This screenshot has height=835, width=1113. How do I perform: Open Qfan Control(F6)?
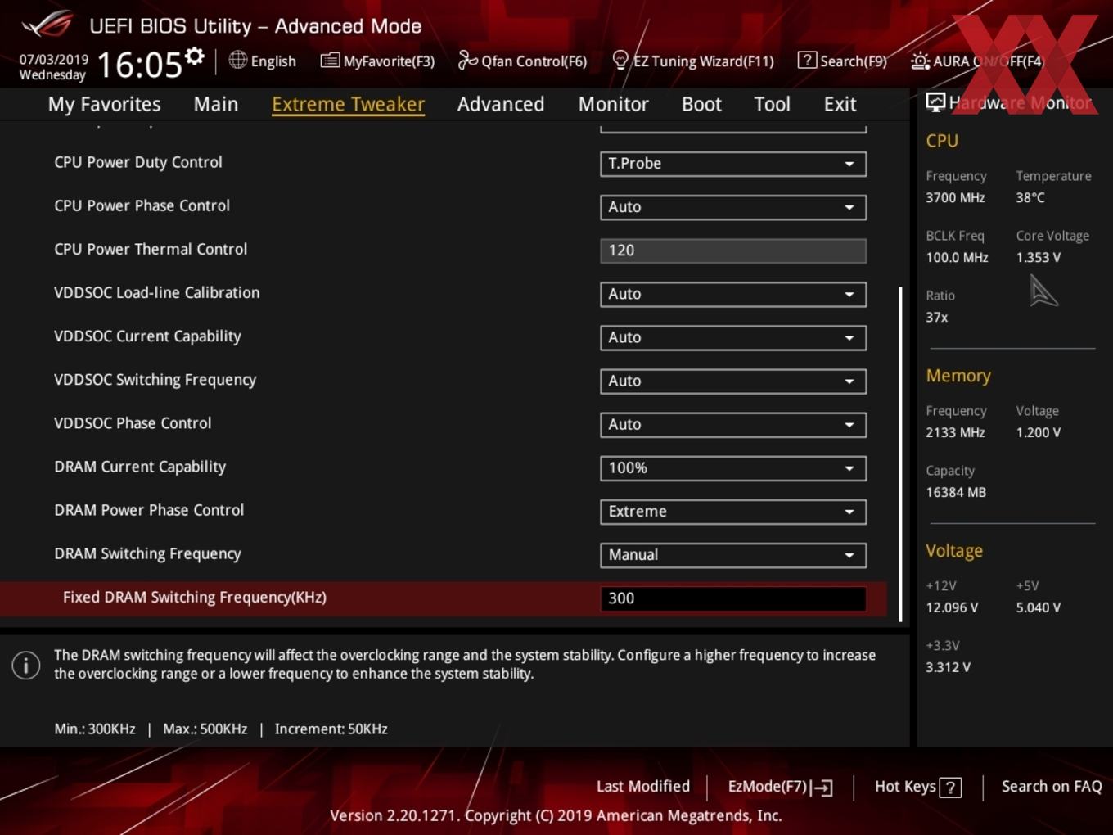522,61
